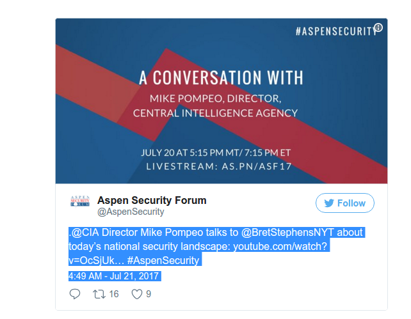The width and height of the screenshot is (411, 319).
Task: Like the tweet with the heart icon
Action: [x=136, y=294]
